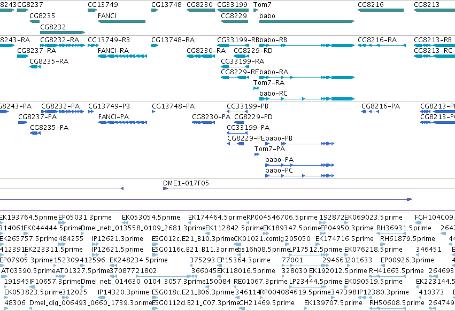Viewport: 455px width, 311px height.
Task: Select the CG8232-RA transcript label
Action: pos(59,40)
